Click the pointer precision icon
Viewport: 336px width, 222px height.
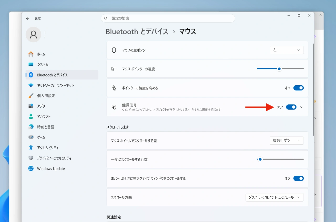[114, 88]
